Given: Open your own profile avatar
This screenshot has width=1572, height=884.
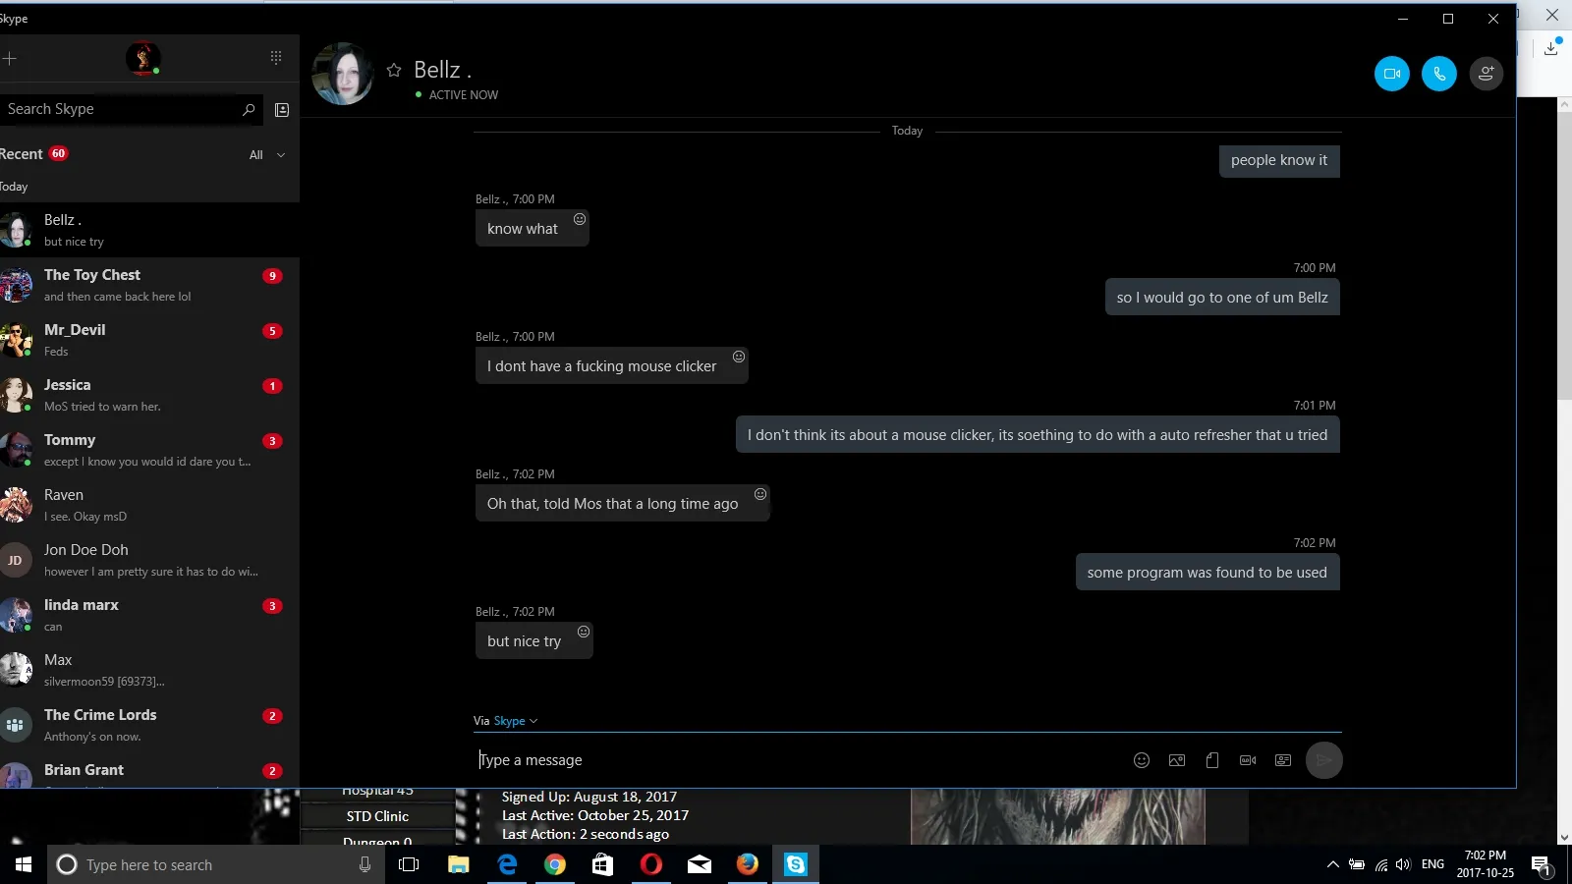Looking at the screenshot, I should point(142,58).
